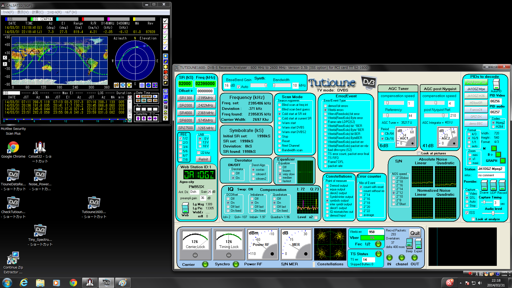The image size is (512, 288).
Task: Click the polar grid icon below elevation plot
Action: (142, 85)
